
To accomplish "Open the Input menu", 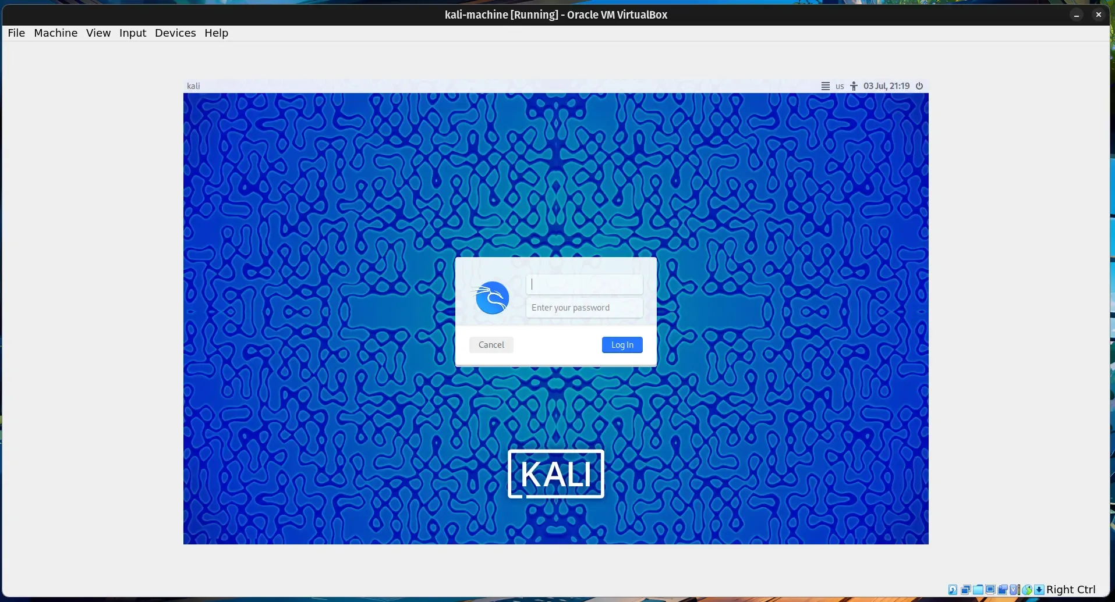I will (132, 33).
